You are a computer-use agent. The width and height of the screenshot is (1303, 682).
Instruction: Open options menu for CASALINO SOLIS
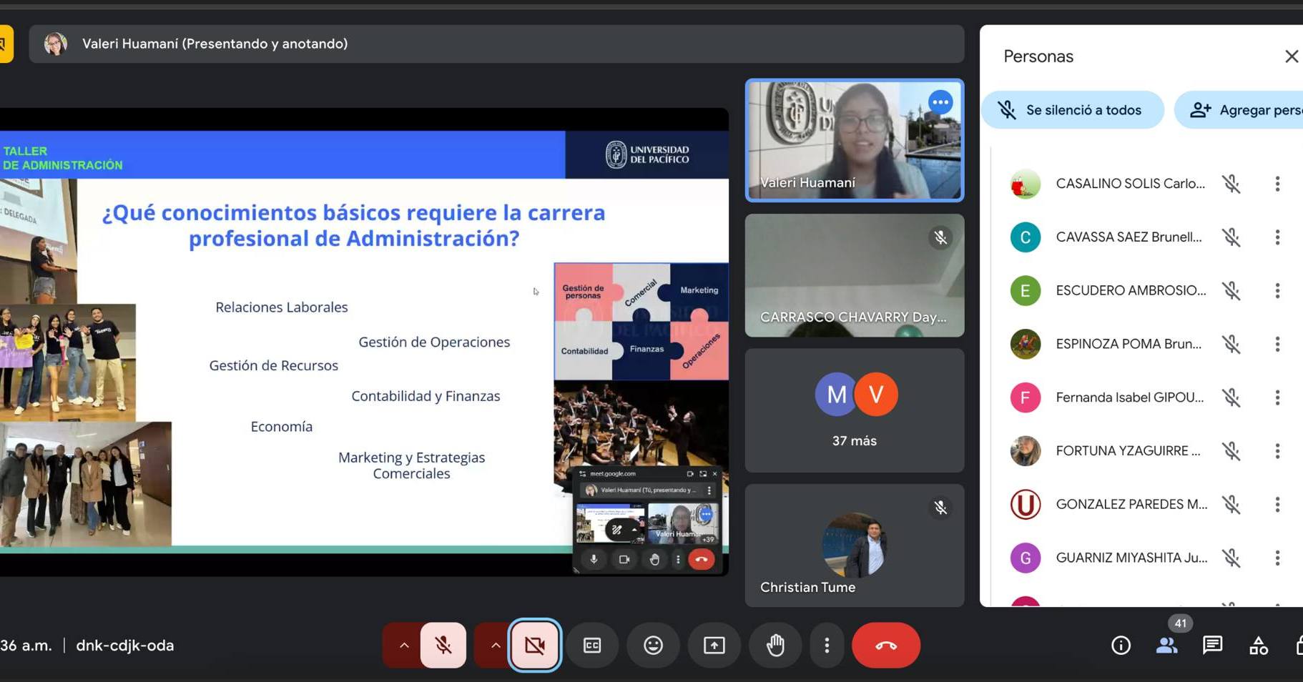click(1277, 184)
